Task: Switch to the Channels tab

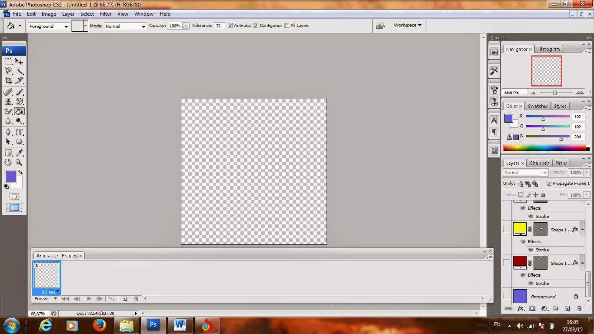Action: tap(539, 163)
